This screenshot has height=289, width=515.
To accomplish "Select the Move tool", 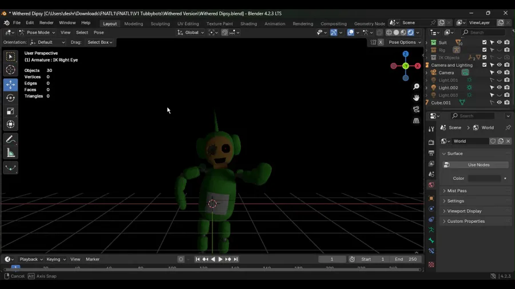I will coord(10,85).
